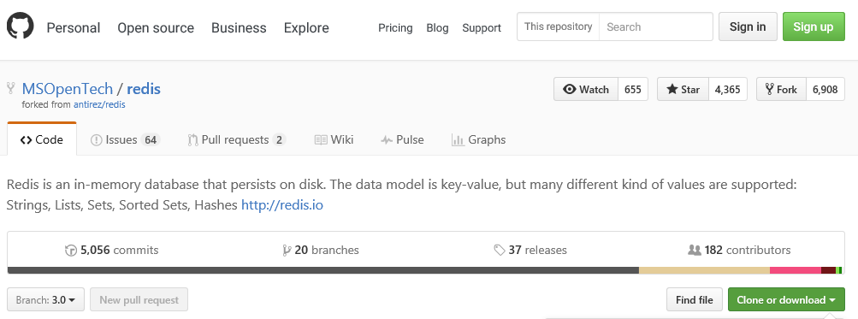Image resolution: width=858 pixels, height=319 pixels.
Task: Click the GitHub Octocat logo
Action: [x=21, y=26]
